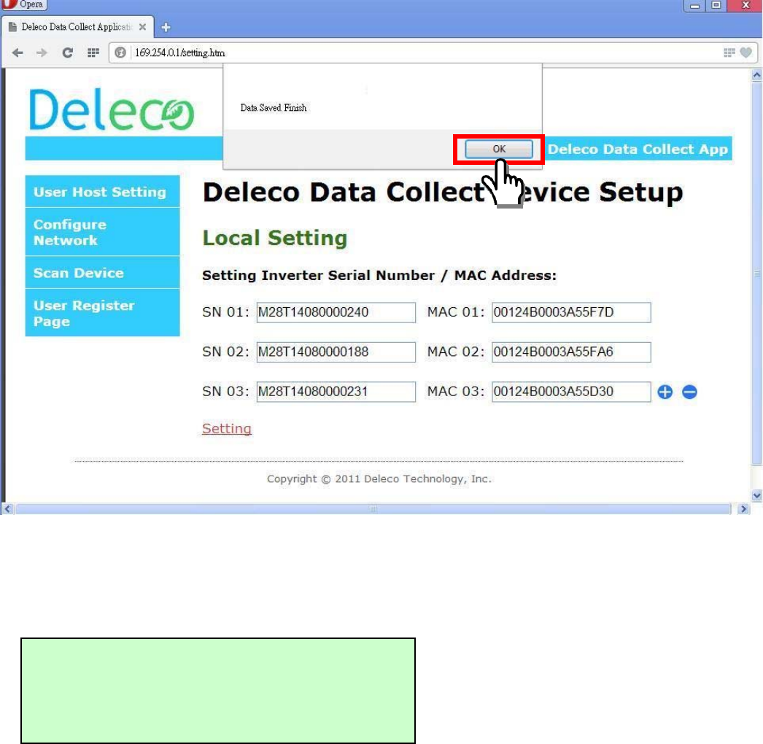Minimize the Opera window
This screenshot has width=763, height=744.
point(694,5)
